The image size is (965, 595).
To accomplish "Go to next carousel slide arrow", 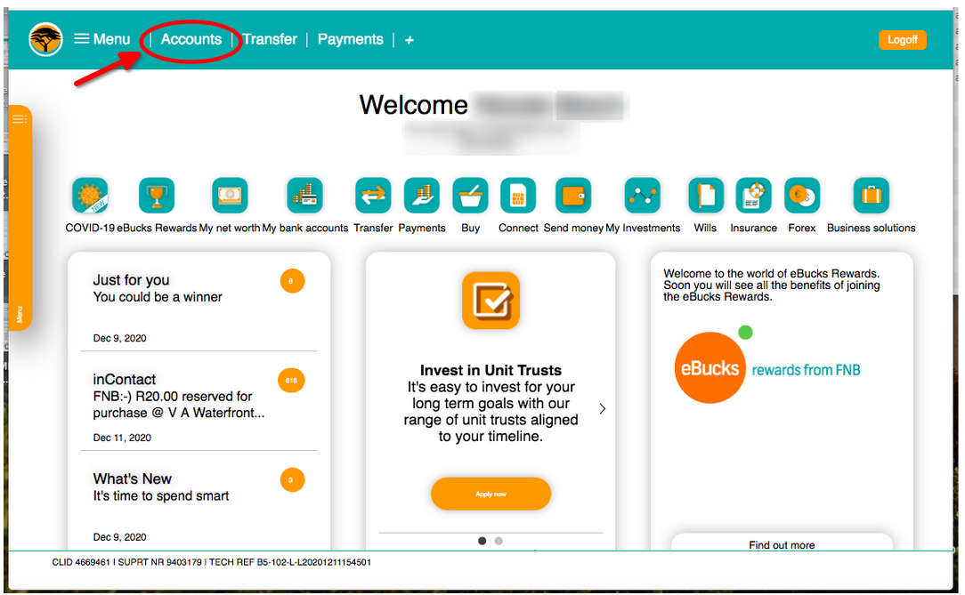I will [x=603, y=409].
